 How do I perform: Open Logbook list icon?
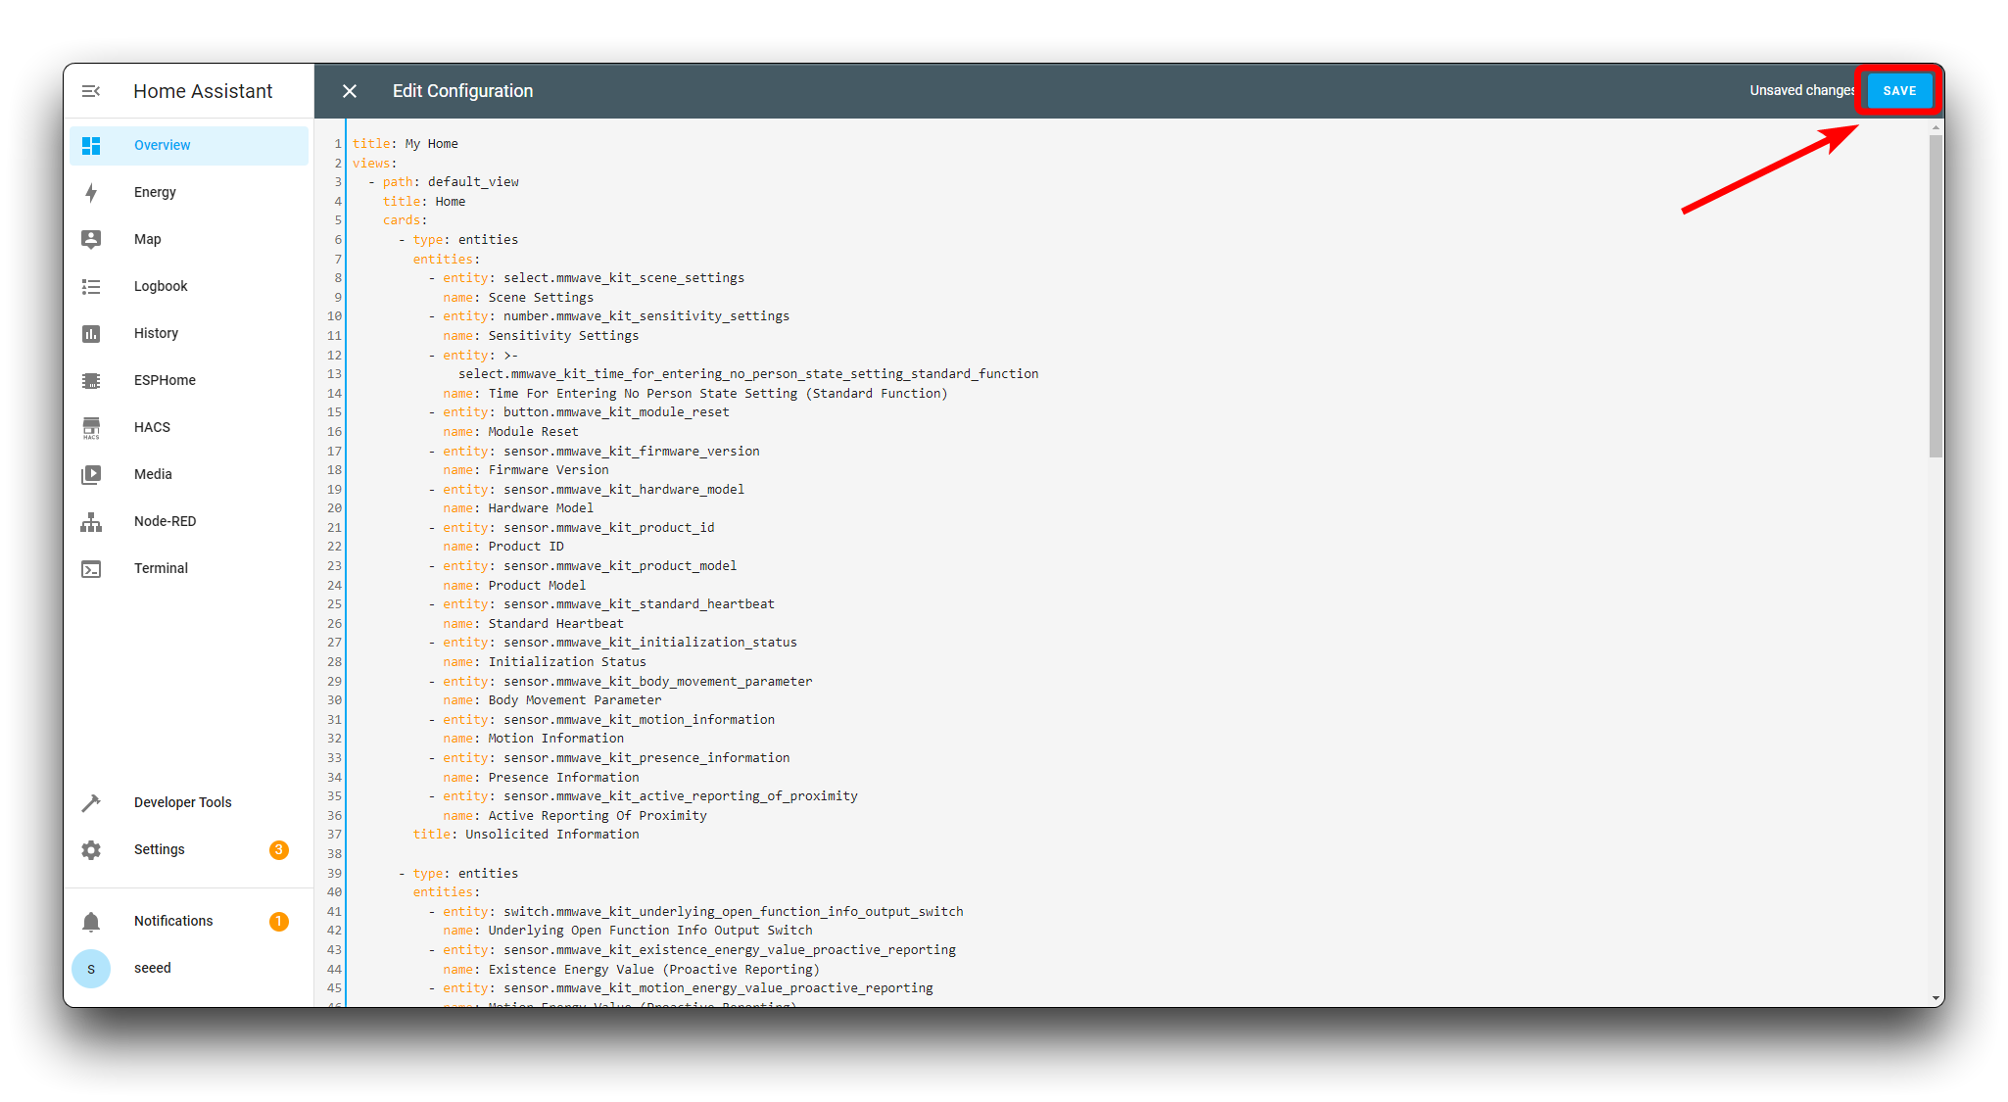pos(91,286)
